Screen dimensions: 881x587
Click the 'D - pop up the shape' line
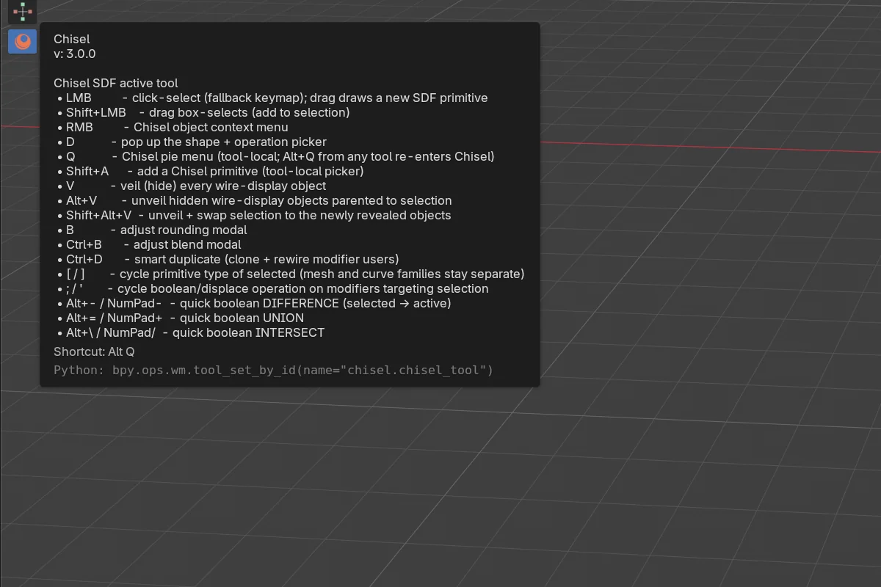[x=192, y=142]
